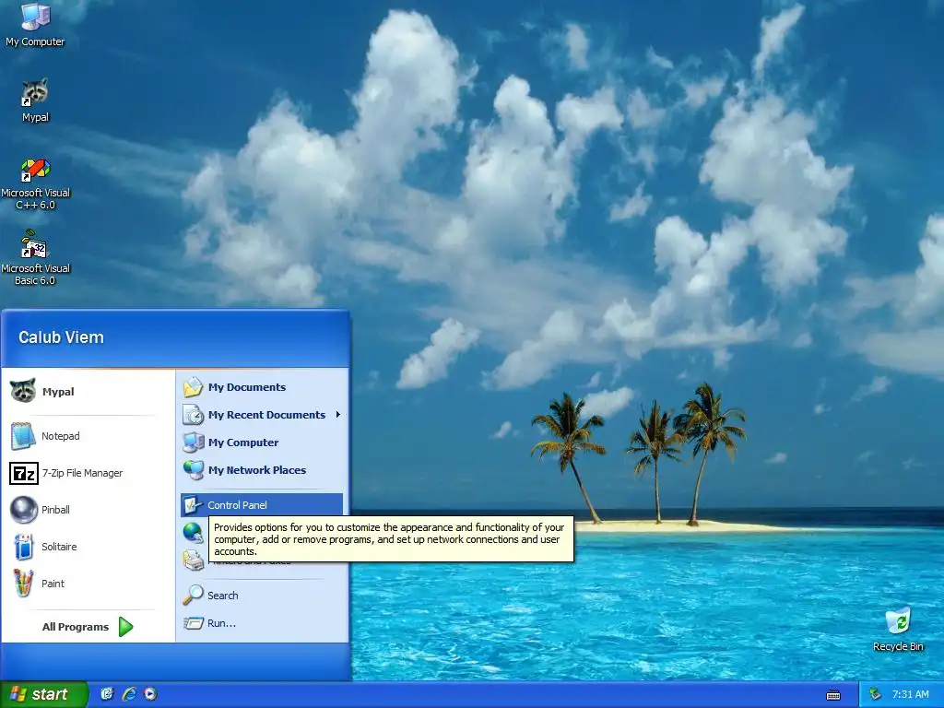Launch Windows Media Player from Quick Launch
The width and height of the screenshot is (944, 708).
[150, 694]
